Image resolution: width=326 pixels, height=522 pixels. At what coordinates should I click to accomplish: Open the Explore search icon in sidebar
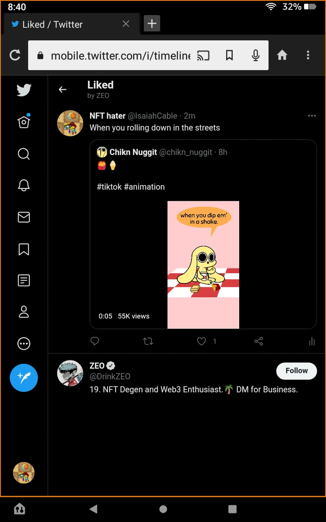(x=24, y=154)
